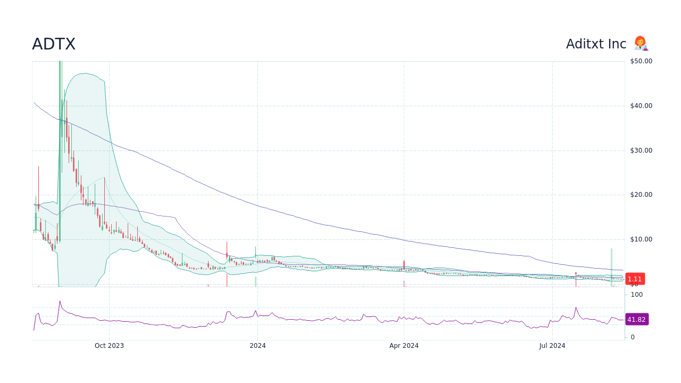The width and height of the screenshot is (681, 383).
Task: Click the scientist emoji icon
Action: (x=641, y=44)
